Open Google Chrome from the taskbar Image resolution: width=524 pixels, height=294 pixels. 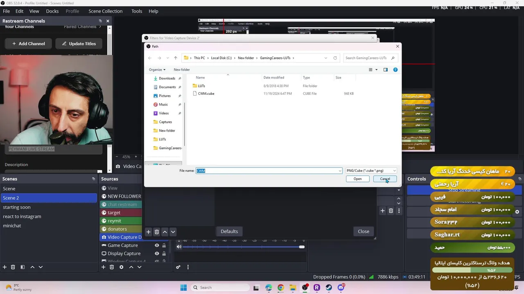[x=280, y=287]
